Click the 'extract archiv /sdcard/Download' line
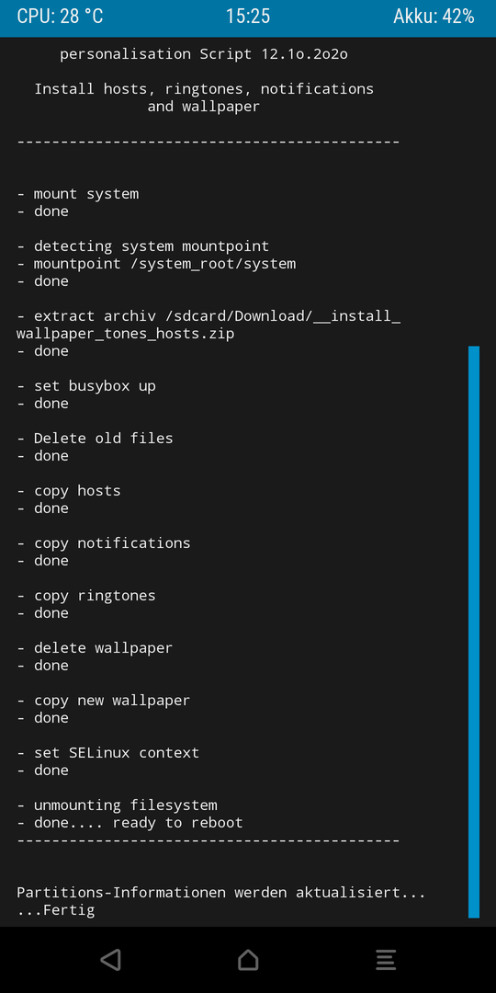The image size is (496, 993). (x=209, y=316)
